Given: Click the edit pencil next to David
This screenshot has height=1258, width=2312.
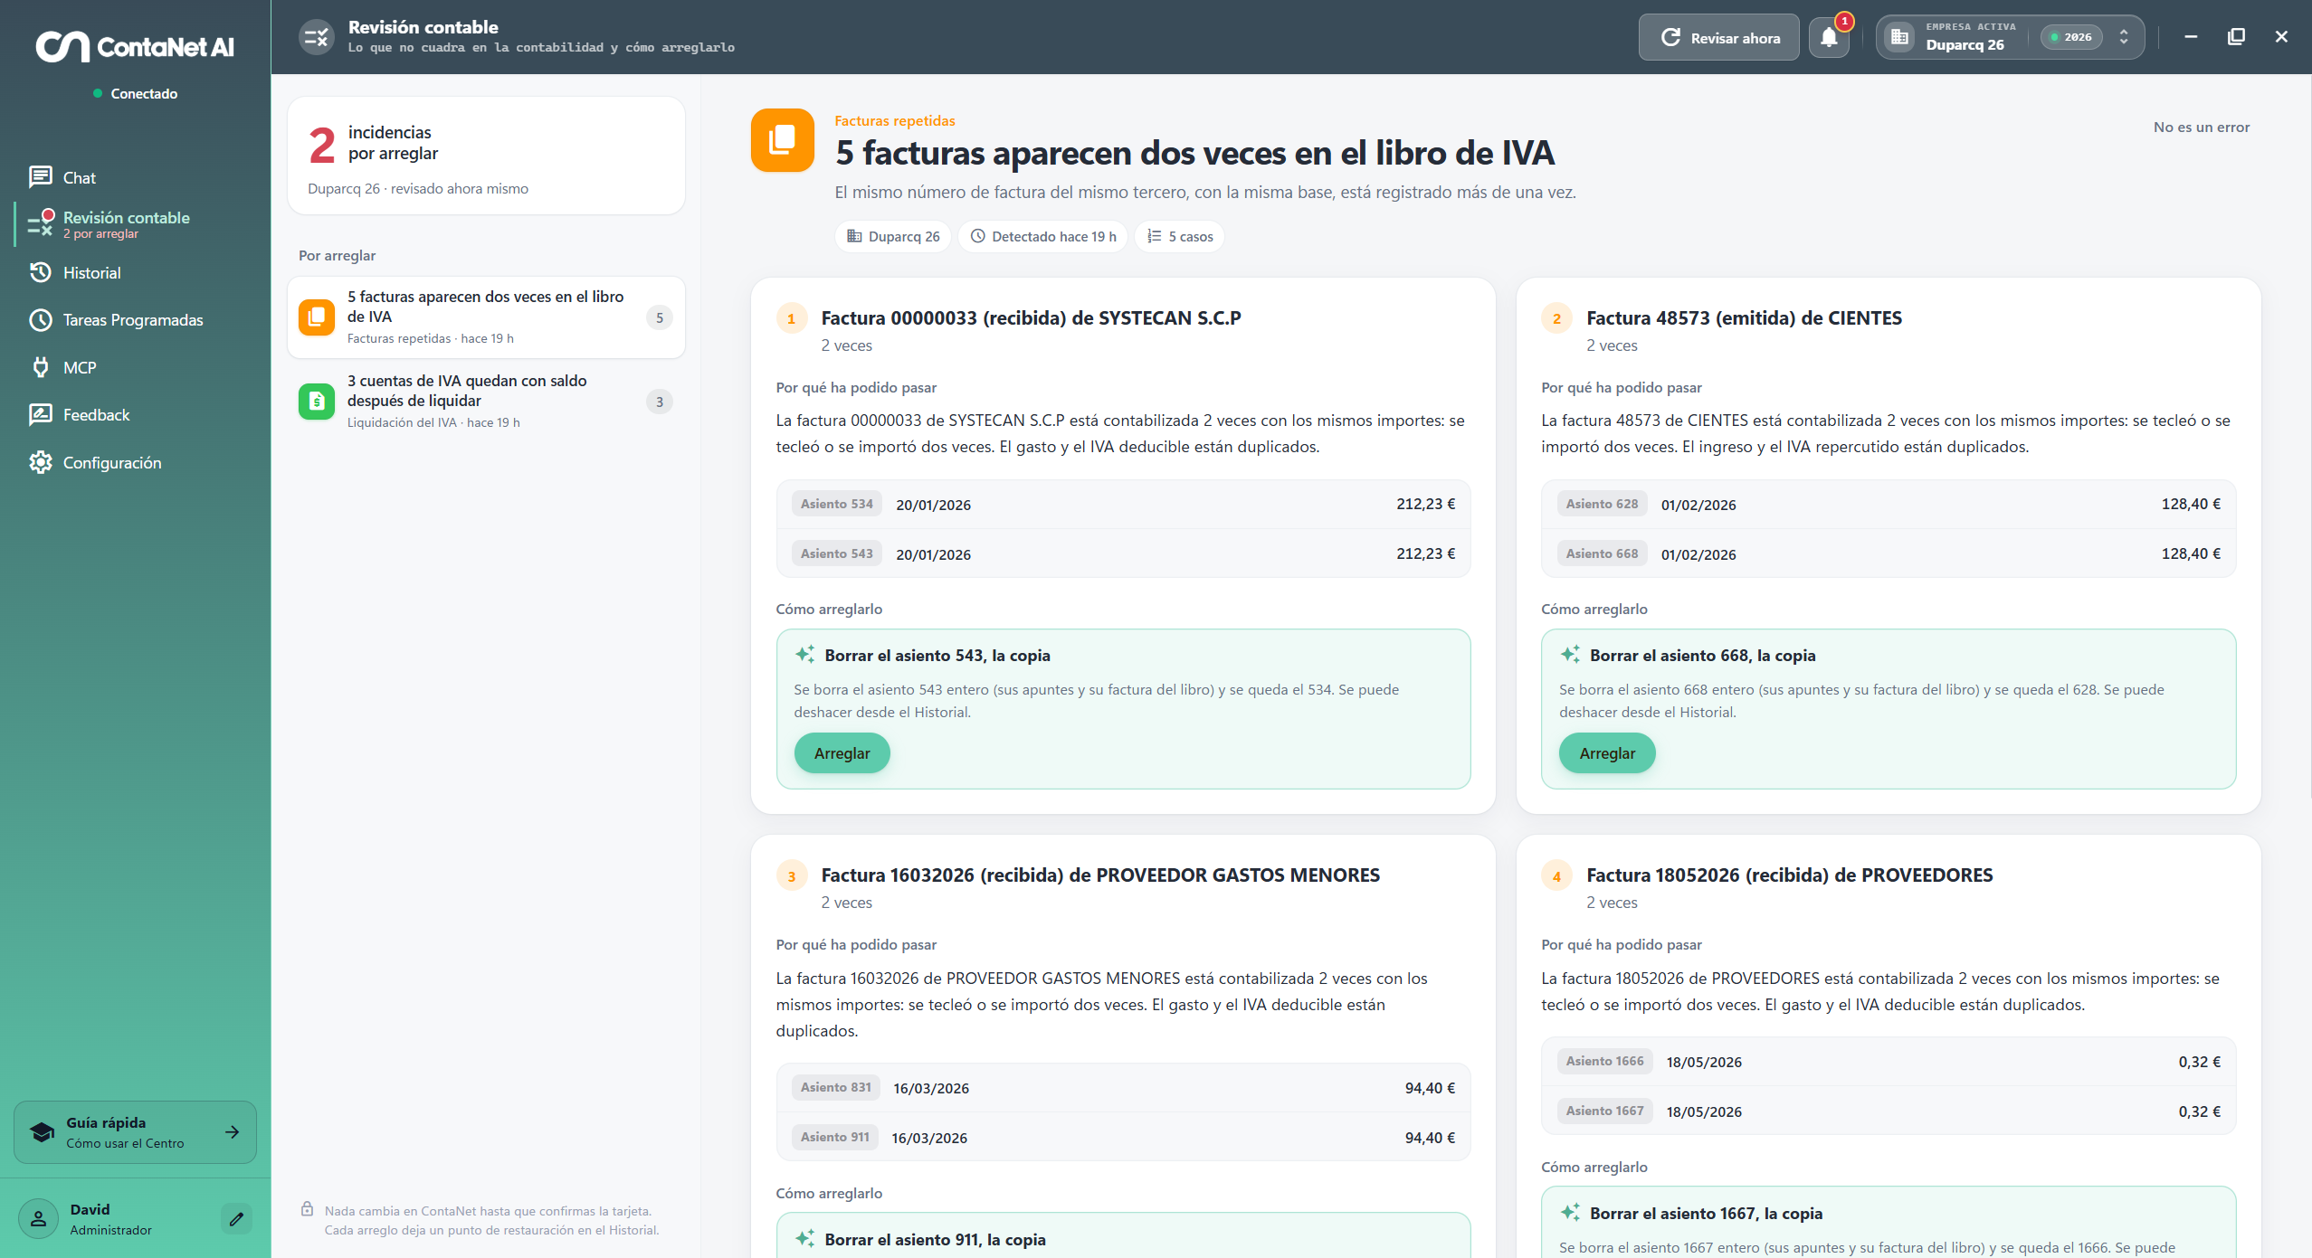Looking at the screenshot, I should coord(236,1219).
